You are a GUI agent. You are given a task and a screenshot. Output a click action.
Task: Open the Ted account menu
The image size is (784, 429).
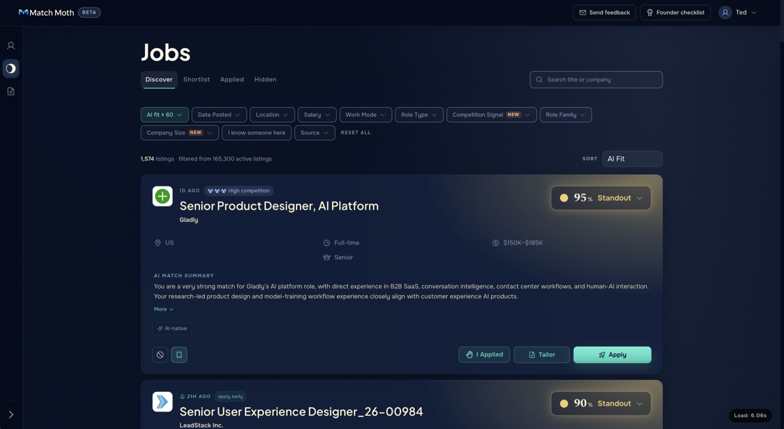click(x=738, y=12)
